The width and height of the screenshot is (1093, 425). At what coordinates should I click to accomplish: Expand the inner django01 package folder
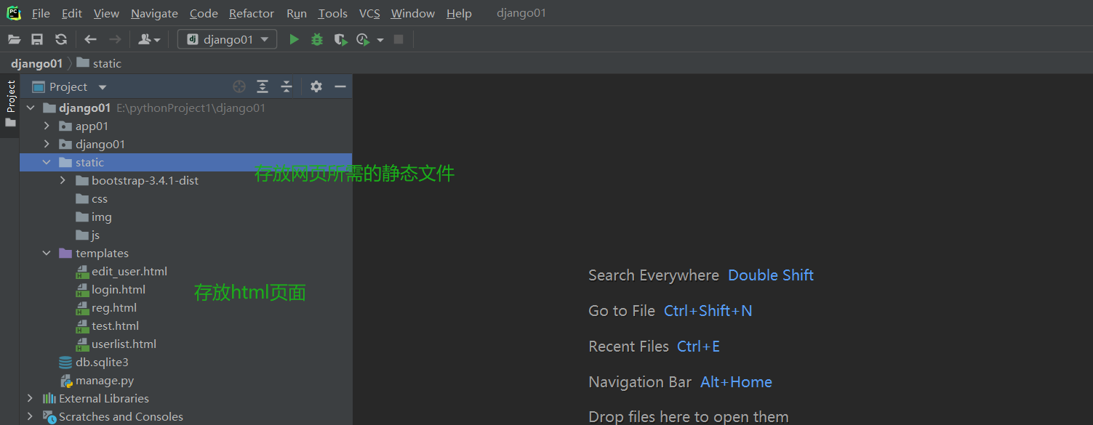click(x=47, y=144)
